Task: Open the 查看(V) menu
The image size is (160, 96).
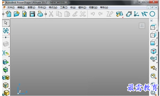Action: [x=31, y=7]
